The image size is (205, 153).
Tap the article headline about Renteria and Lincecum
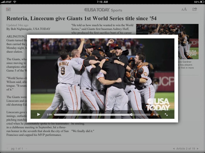point(81,18)
